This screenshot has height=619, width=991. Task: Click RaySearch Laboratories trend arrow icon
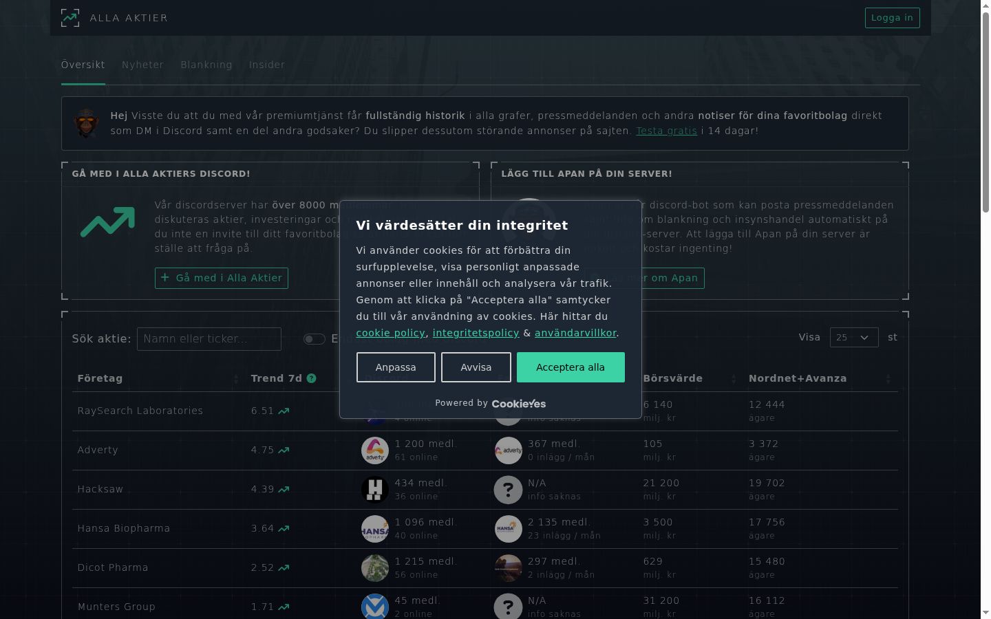[284, 411]
